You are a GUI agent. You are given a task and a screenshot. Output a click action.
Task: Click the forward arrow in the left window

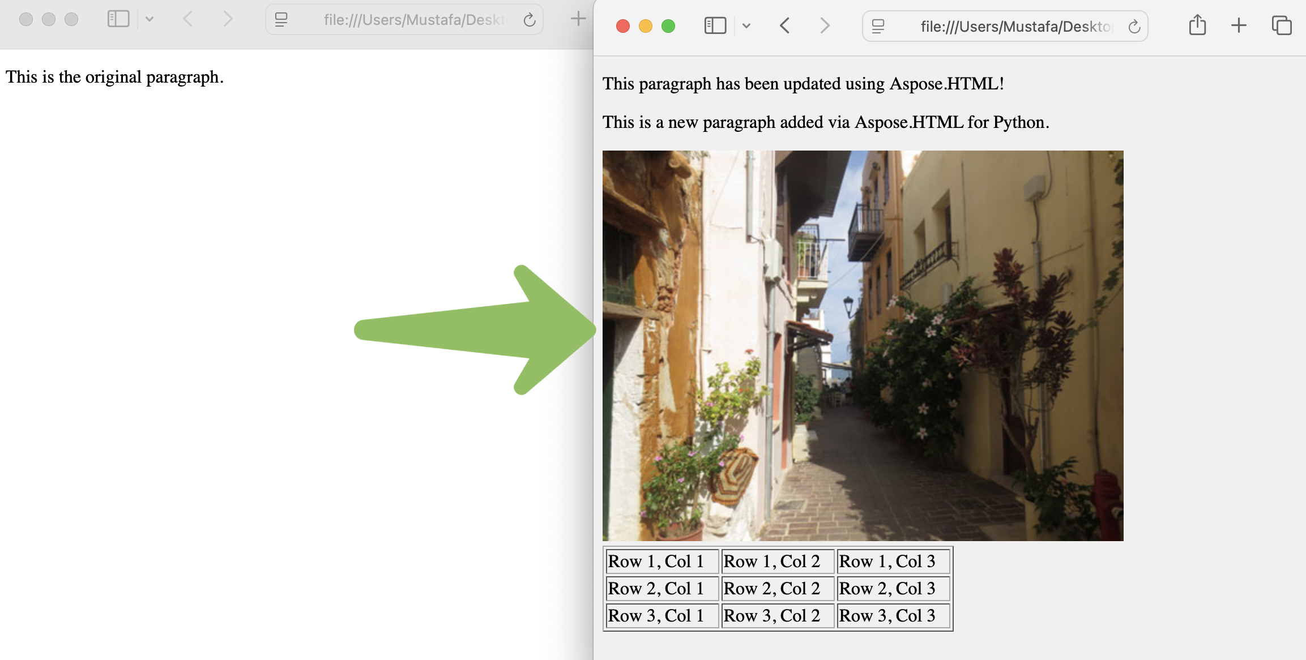pyautogui.click(x=227, y=19)
